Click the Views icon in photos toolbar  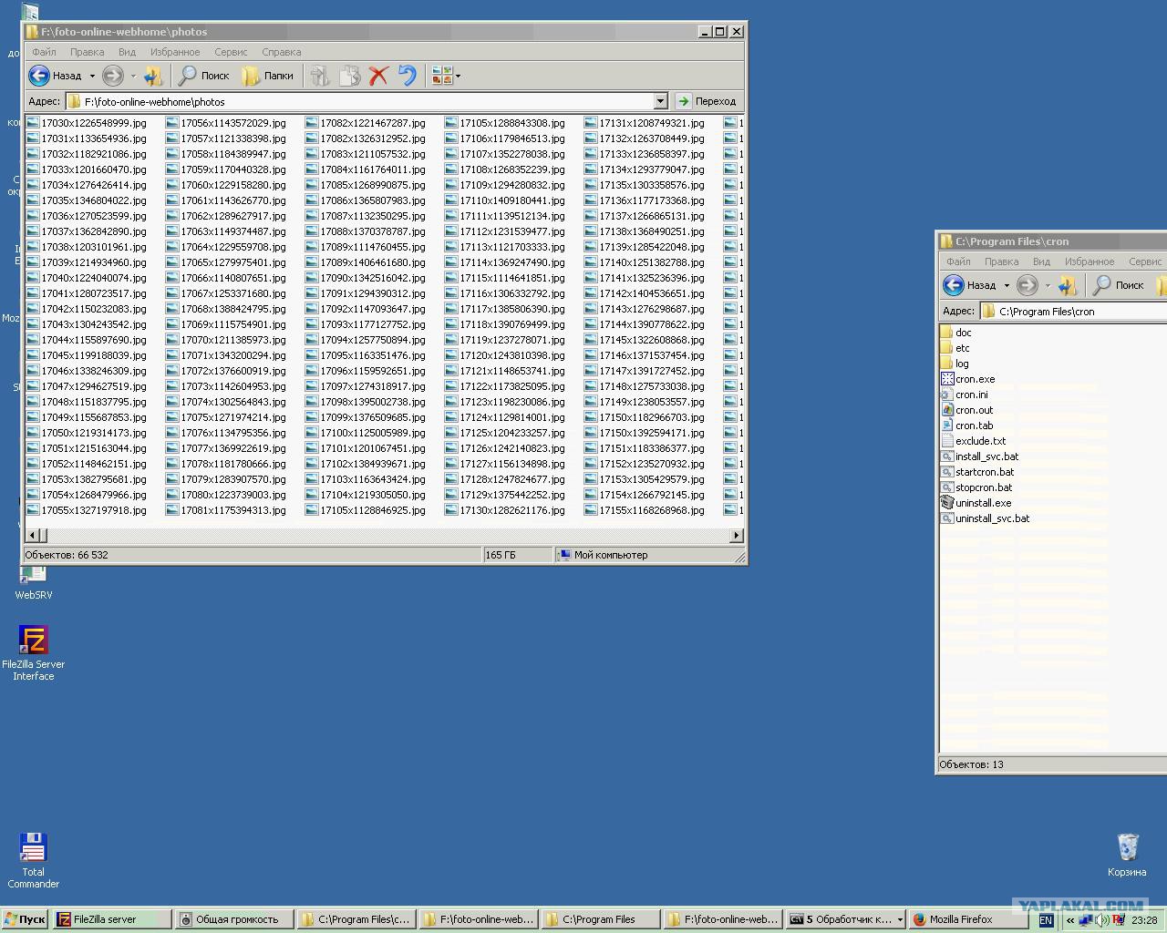click(x=442, y=76)
